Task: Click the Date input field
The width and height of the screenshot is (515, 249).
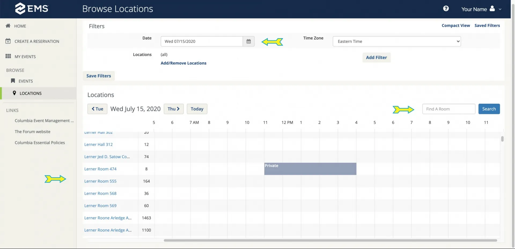Action: 202,41
